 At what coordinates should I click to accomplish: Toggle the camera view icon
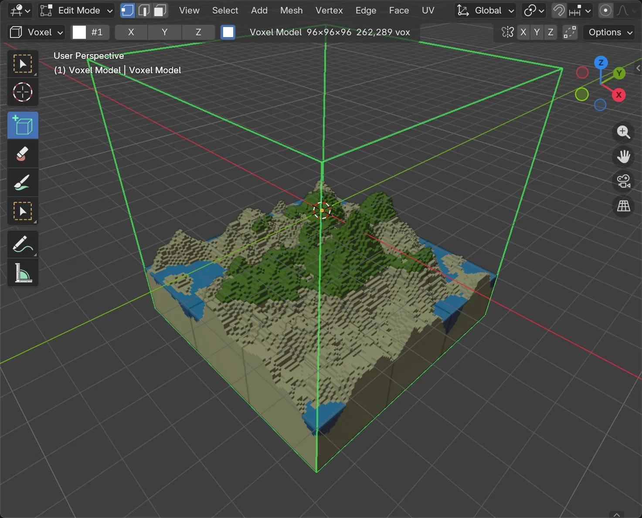tap(624, 181)
